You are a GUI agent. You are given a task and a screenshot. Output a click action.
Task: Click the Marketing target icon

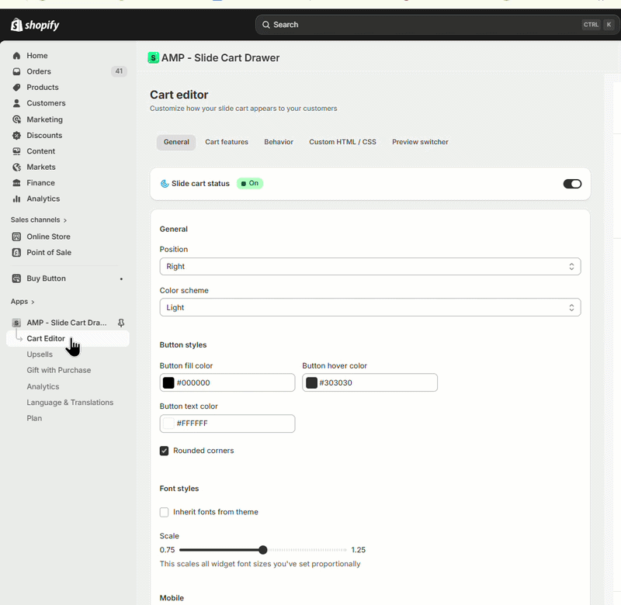point(16,119)
